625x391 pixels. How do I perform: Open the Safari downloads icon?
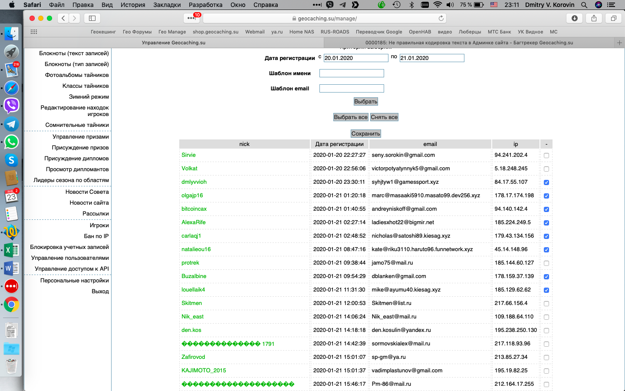pyautogui.click(x=574, y=18)
